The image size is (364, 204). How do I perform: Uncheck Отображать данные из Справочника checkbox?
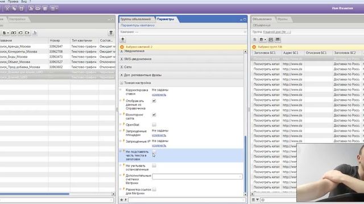[154, 101]
